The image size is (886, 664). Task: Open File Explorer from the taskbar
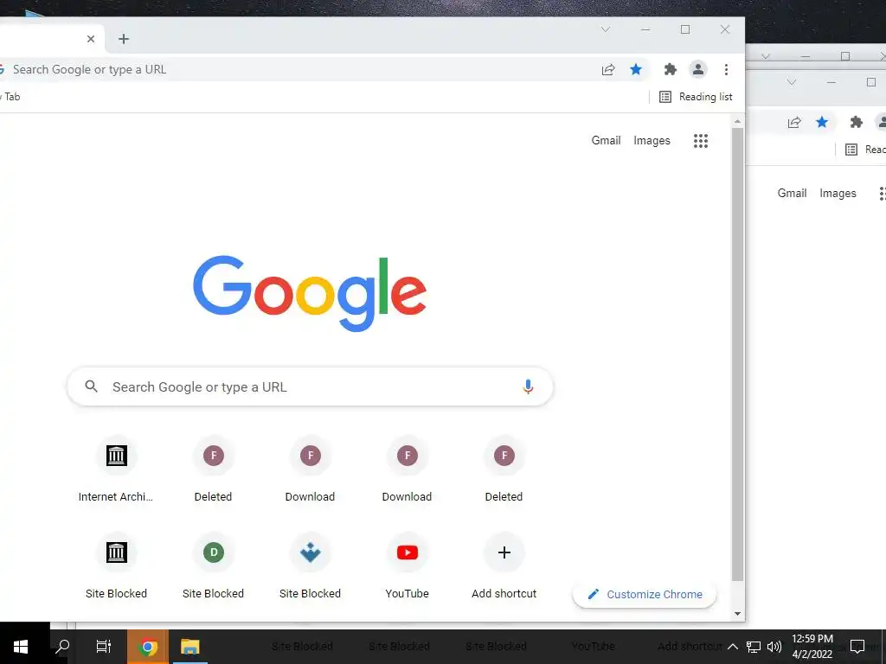[189, 647]
